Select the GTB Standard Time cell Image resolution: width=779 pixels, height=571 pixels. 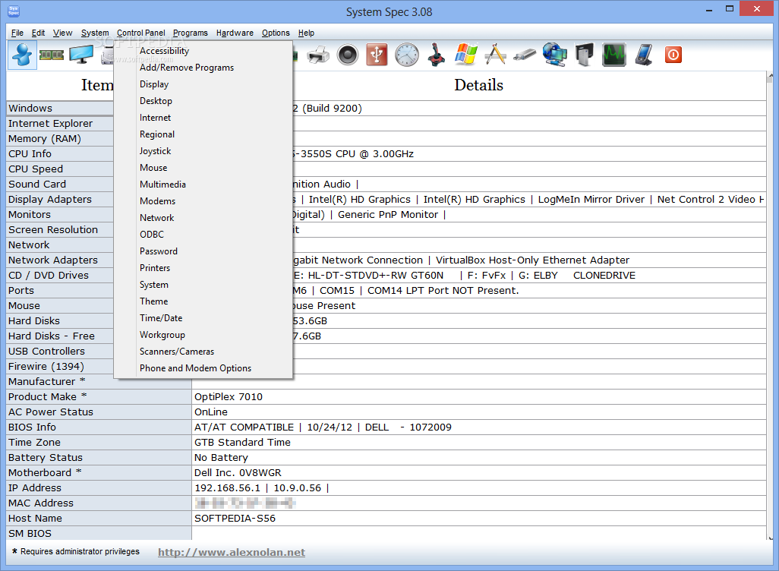coord(479,442)
